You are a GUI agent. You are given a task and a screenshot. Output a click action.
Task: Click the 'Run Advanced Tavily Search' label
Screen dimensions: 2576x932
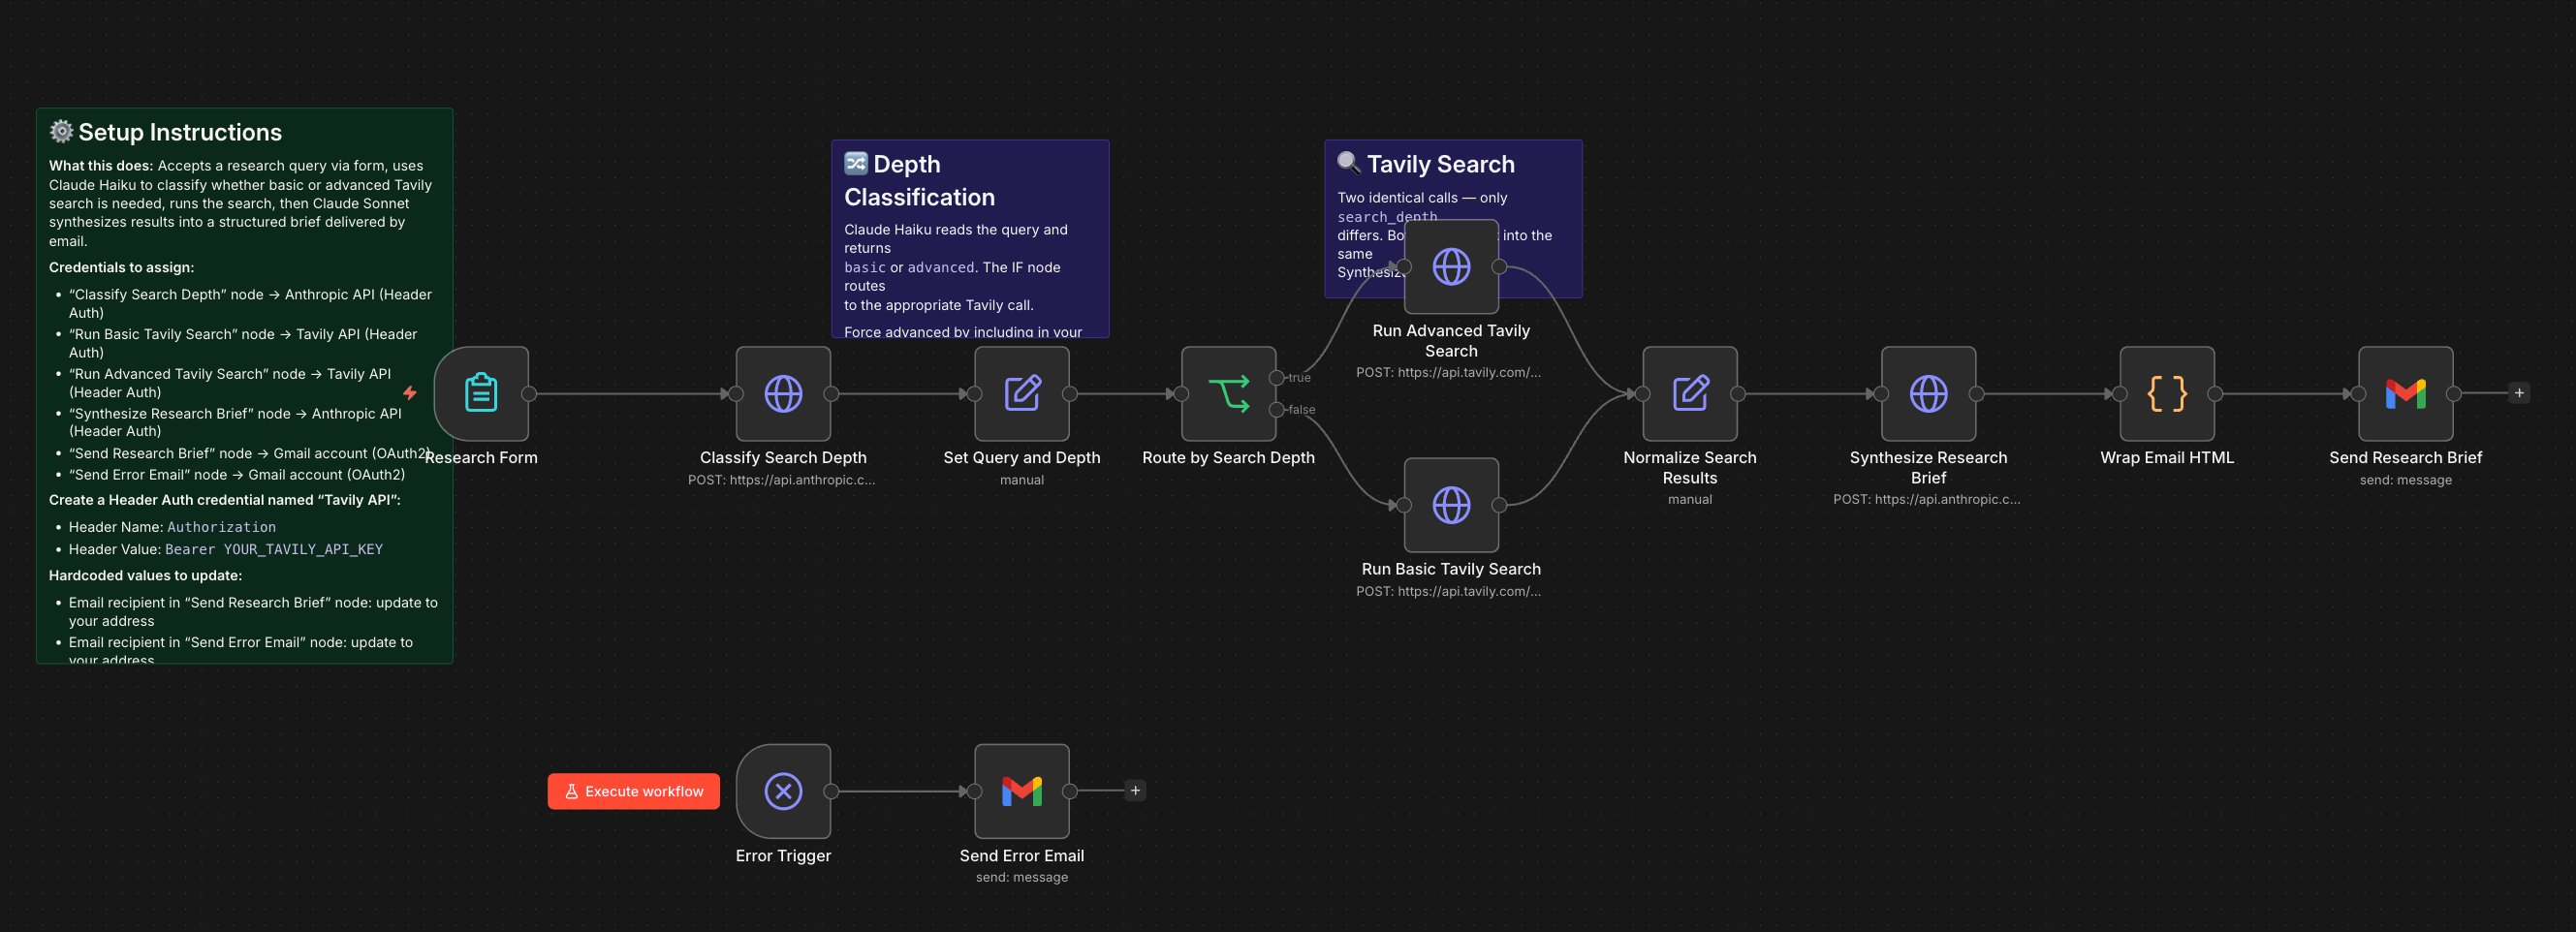tap(1451, 340)
